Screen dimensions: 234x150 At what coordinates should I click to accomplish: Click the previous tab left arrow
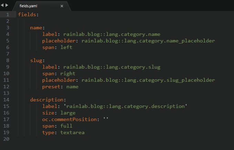pyautogui.click(x=2, y=6)
